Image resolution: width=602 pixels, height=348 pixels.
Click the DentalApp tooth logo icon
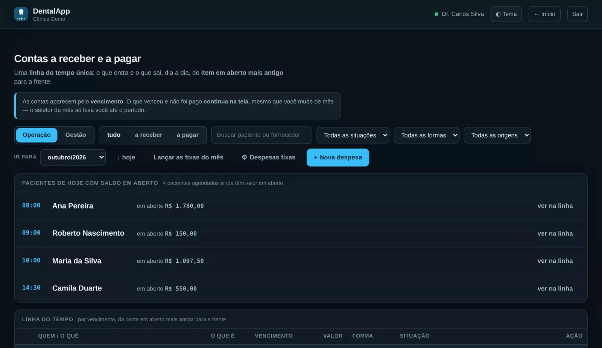[x=21, y=14]
